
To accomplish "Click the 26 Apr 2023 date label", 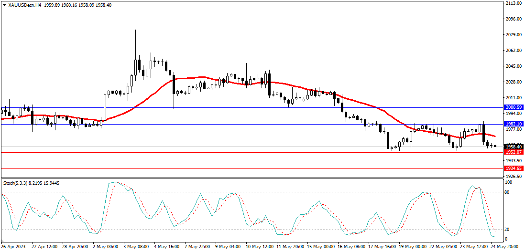I will 13,247.
